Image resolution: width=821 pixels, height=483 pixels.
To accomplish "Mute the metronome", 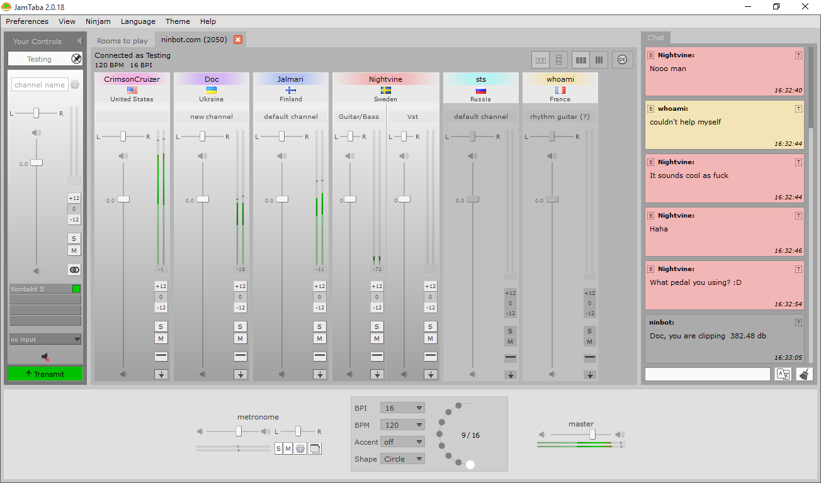I will pos(288,448).
